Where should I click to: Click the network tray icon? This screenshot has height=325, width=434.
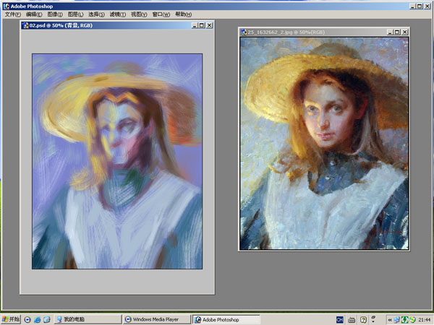[396, 320]
